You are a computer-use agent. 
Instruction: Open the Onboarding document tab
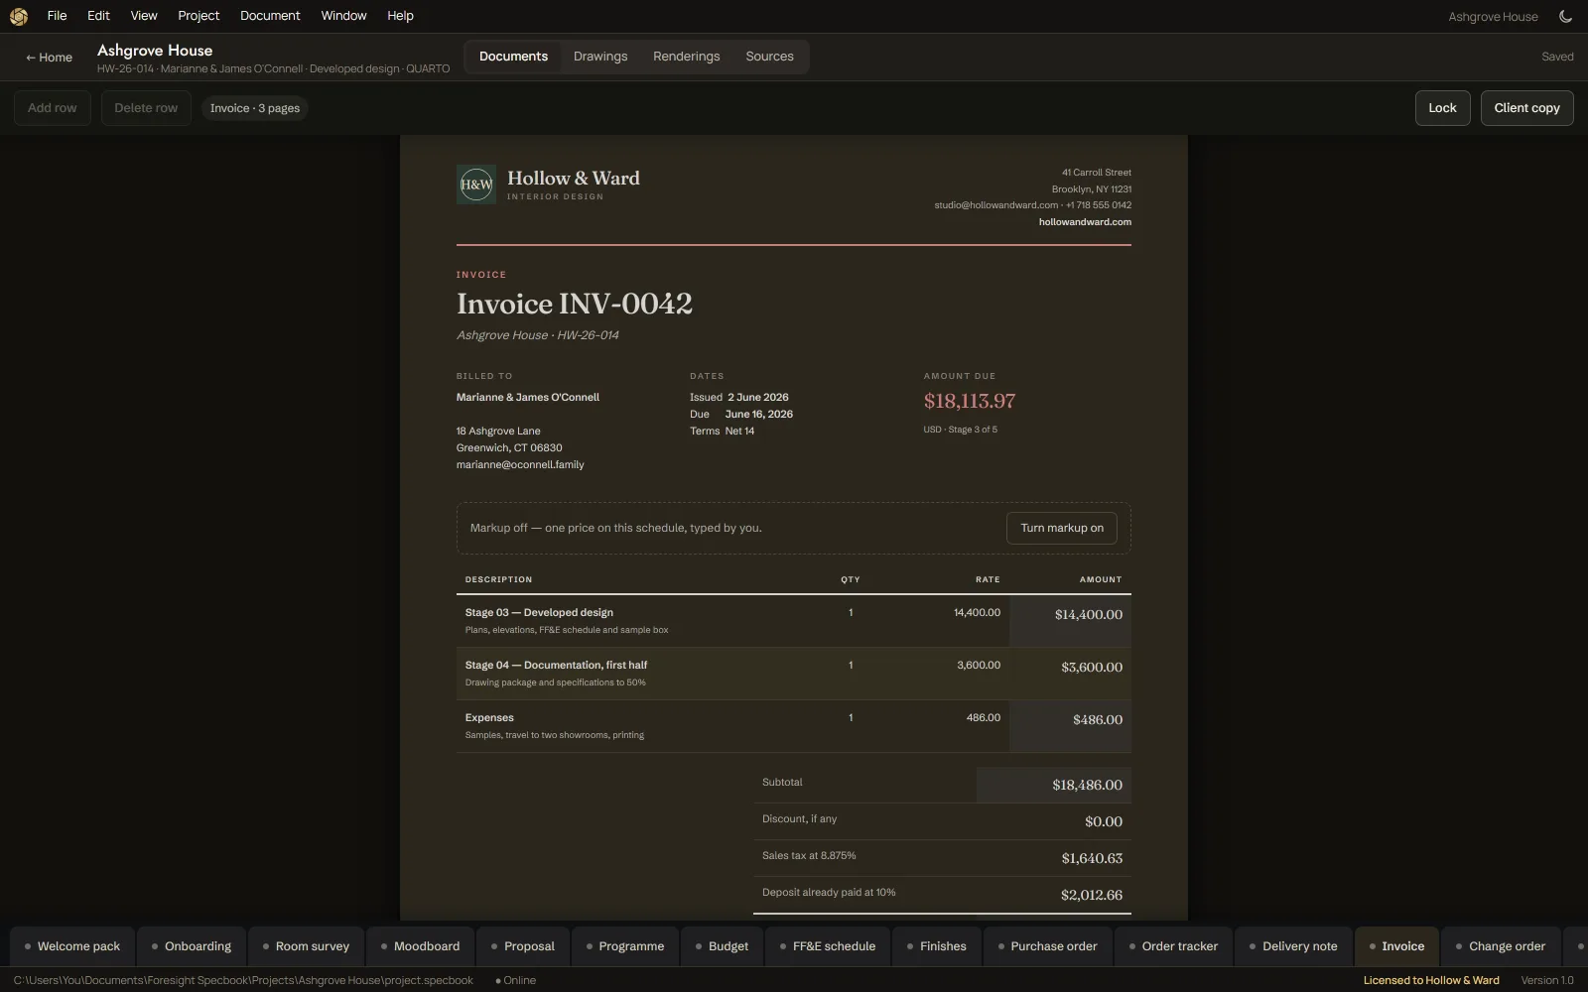click(192, 946)
